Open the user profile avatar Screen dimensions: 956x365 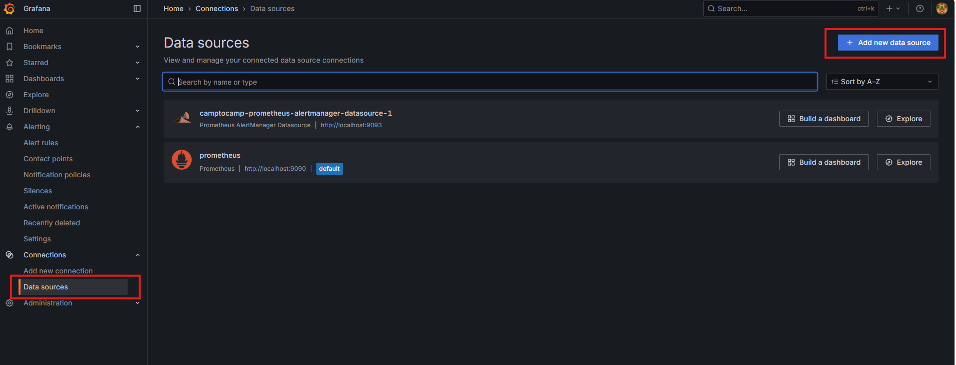[x=942, y=9]
